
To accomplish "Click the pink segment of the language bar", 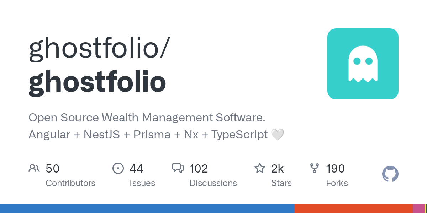I will click(x=418, y=209).
